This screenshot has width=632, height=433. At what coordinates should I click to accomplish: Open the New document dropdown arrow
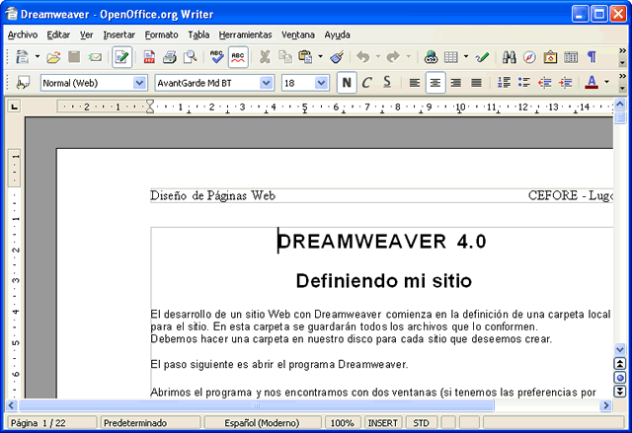point(38,57)
